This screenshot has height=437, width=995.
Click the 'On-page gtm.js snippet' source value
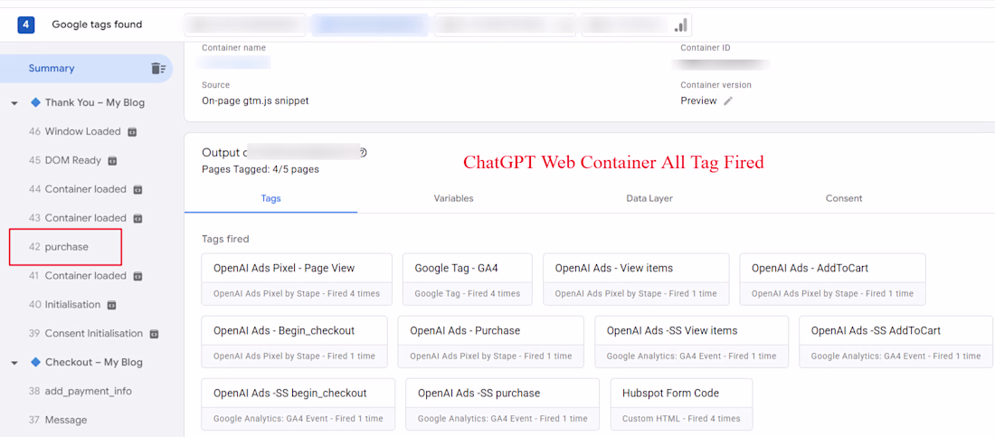click(255, 101)
